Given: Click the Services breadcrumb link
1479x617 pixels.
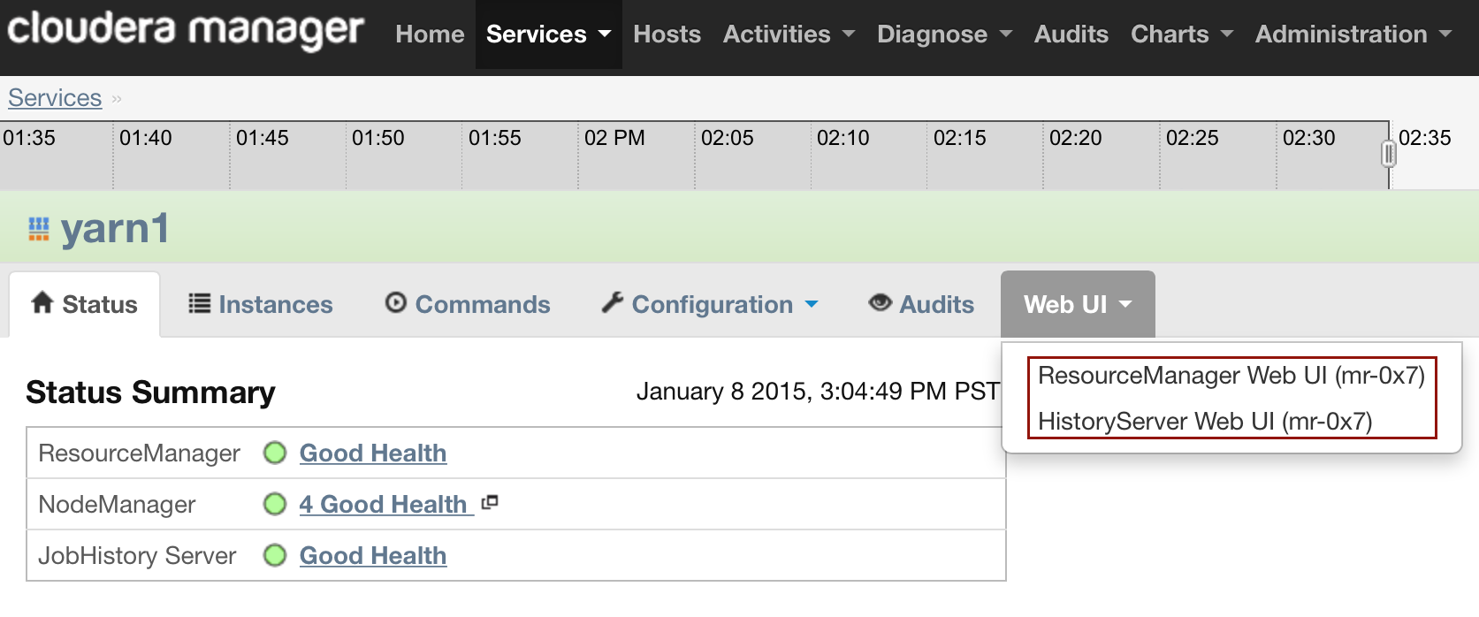Looking at the screenshot, I should (55, 98).
